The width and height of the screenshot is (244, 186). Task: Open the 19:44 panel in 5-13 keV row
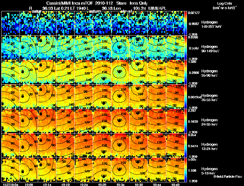157,170
